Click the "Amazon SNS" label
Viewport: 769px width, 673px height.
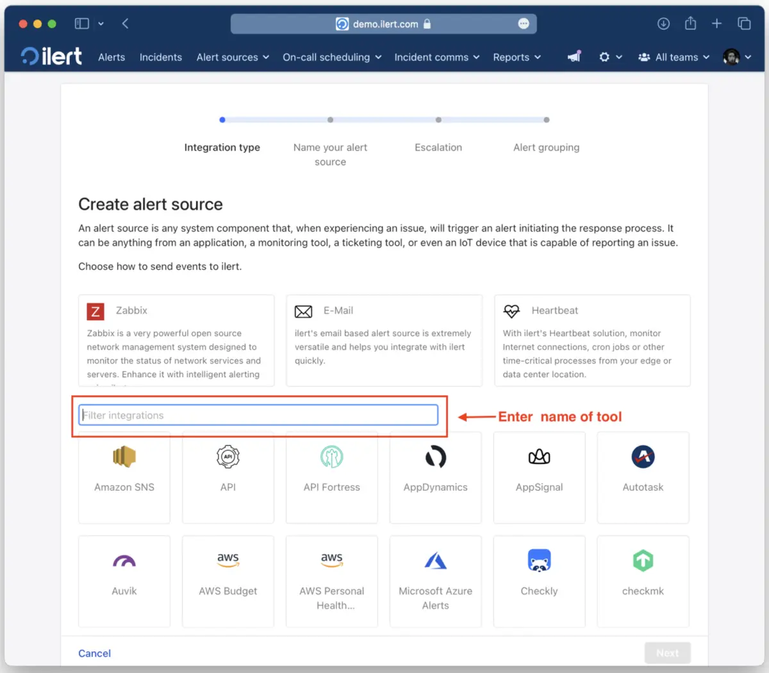coord(124,488)
